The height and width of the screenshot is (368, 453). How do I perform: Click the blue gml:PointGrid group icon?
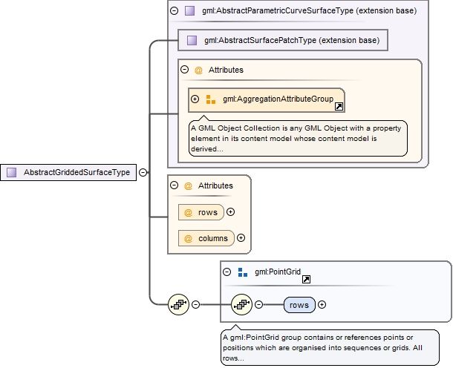click(242, 272)
